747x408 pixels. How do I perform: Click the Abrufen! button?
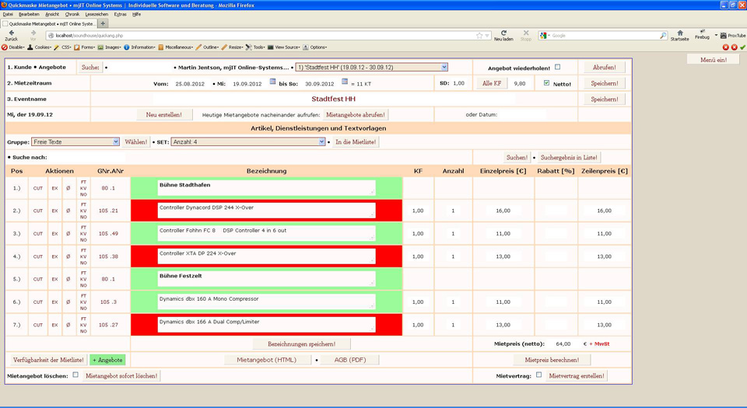pos(604,67)
